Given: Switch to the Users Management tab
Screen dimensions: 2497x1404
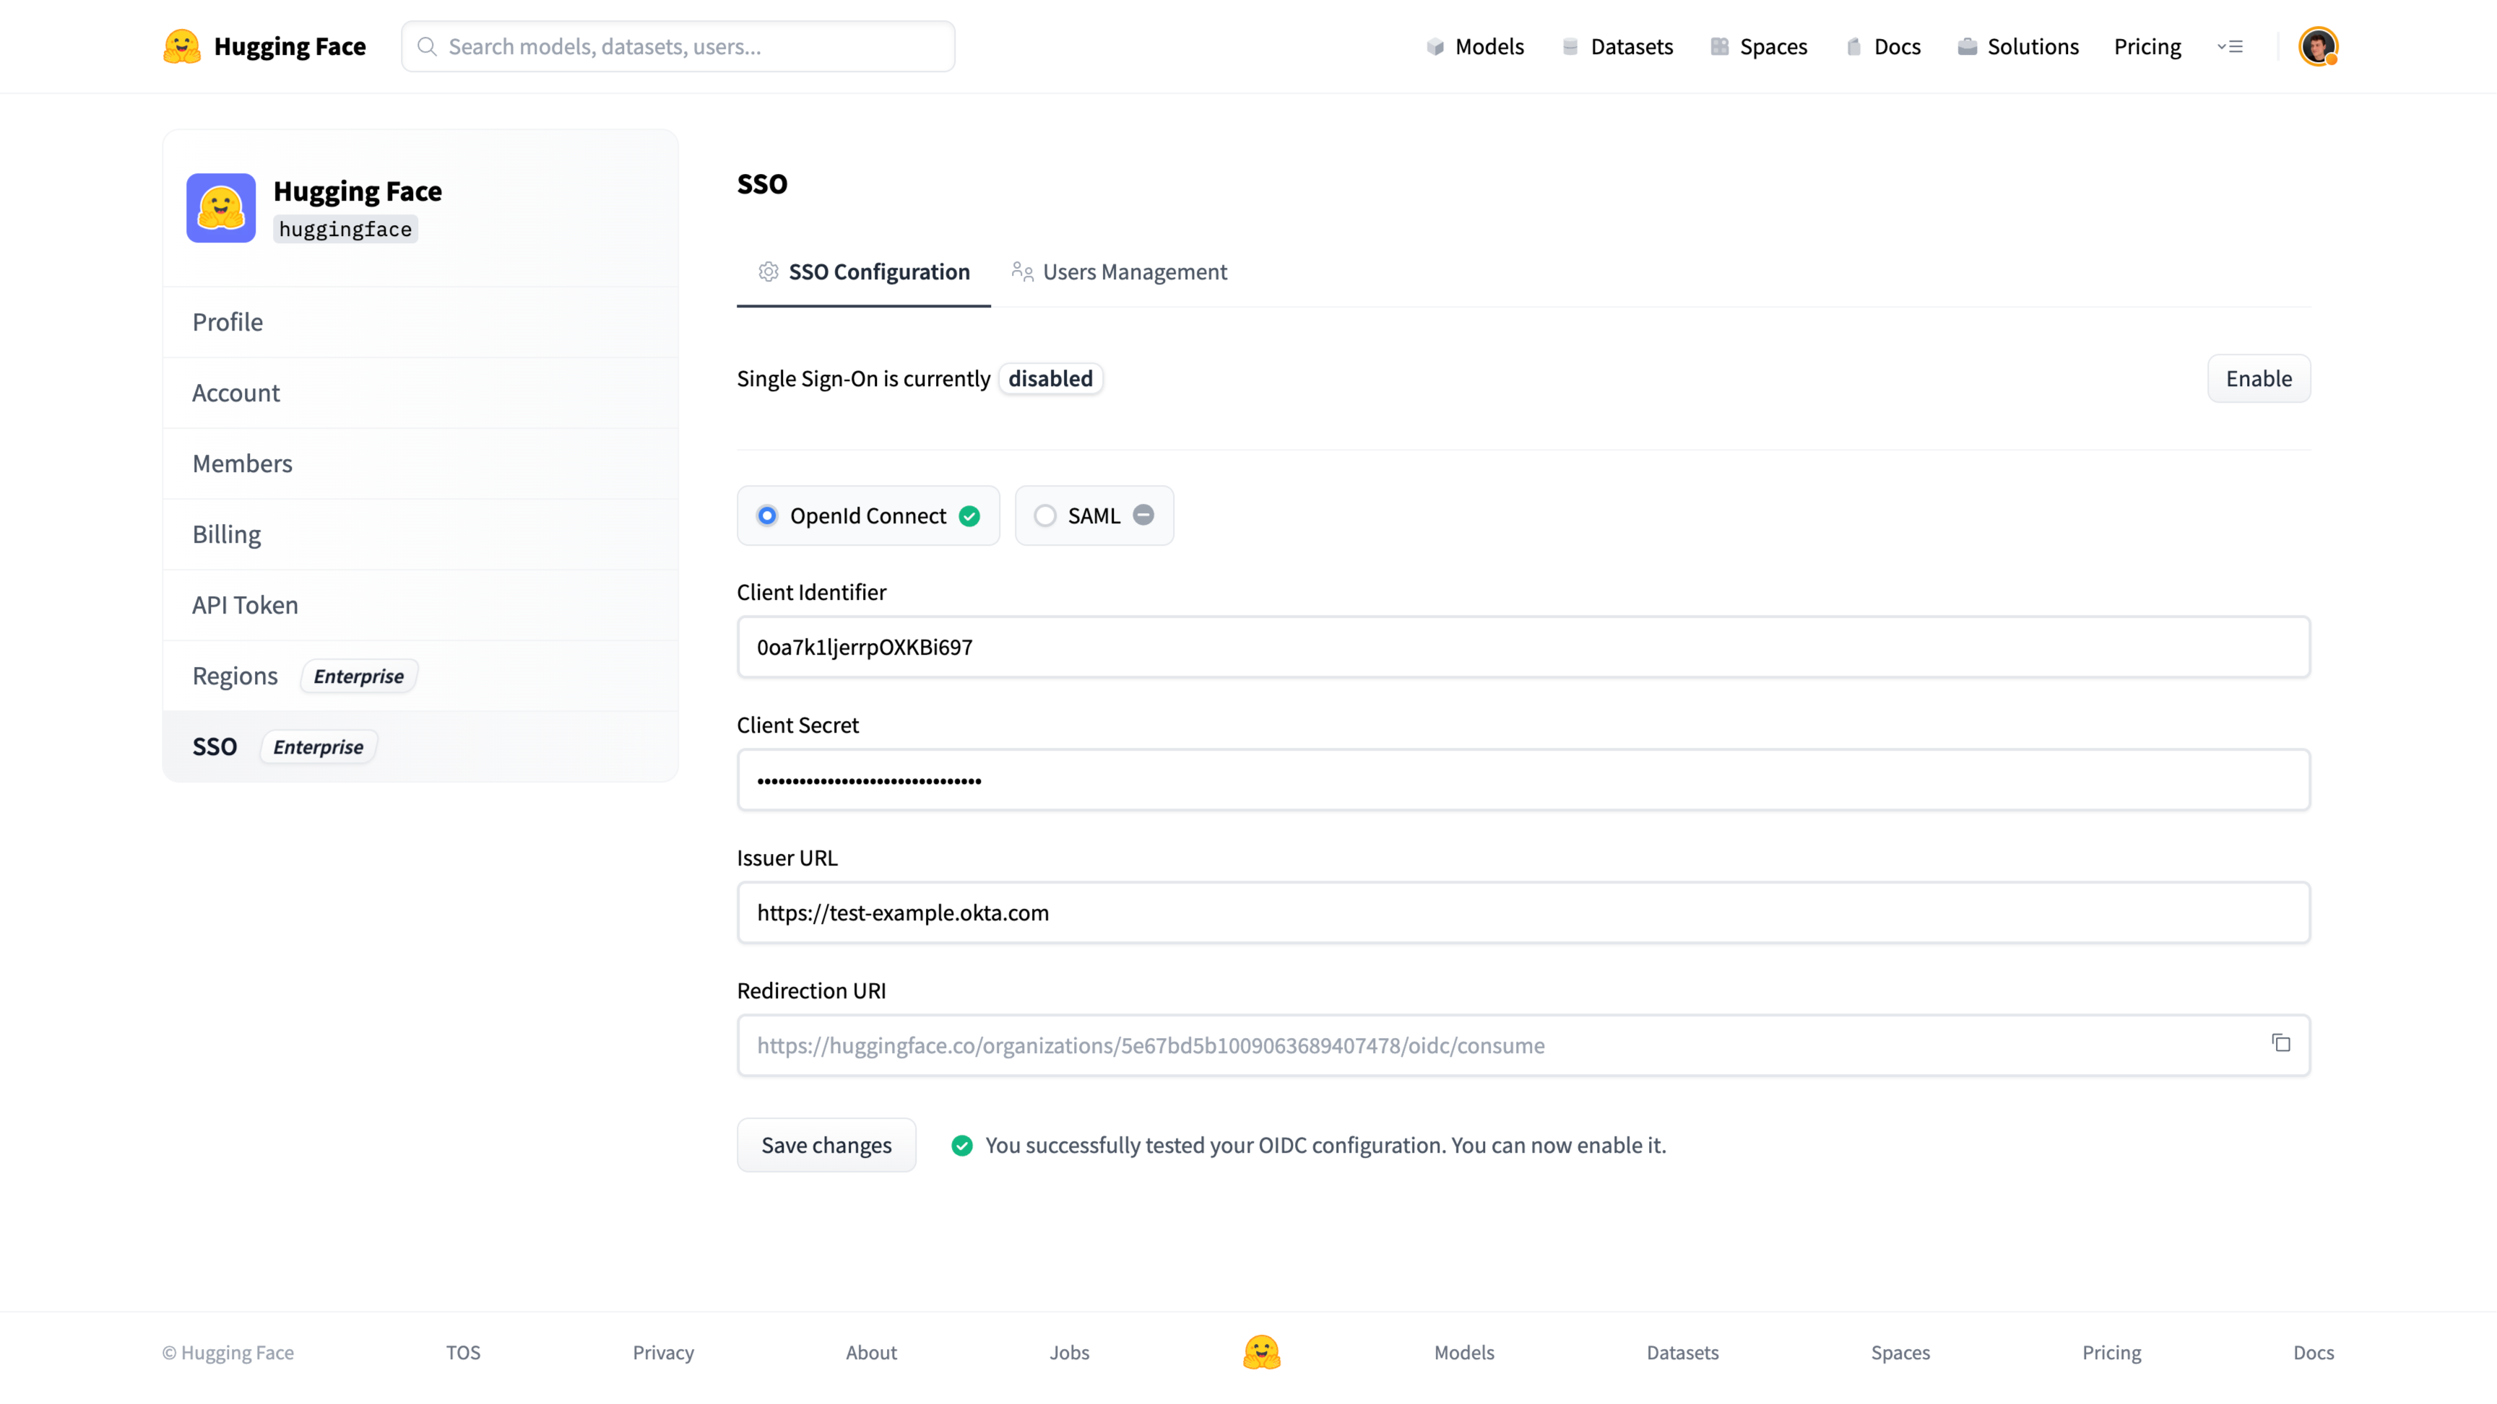Looking at the screenshot, I should click(x=1134, y=272).
